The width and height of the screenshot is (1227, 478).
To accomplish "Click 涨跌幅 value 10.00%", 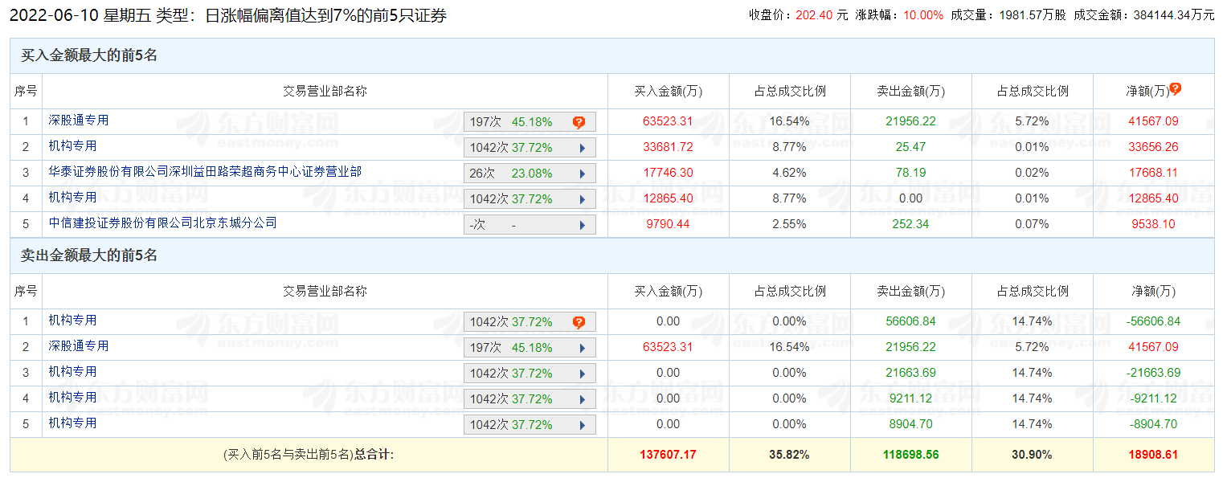I will [x=923, y=15].
